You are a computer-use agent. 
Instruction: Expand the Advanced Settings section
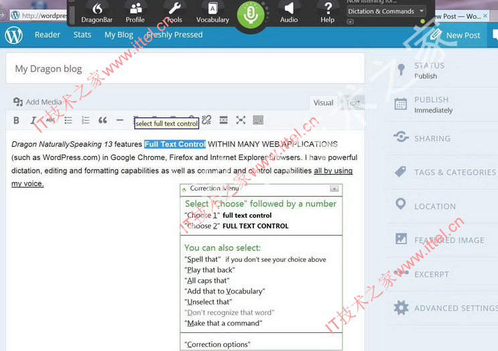tap(442, 308)
